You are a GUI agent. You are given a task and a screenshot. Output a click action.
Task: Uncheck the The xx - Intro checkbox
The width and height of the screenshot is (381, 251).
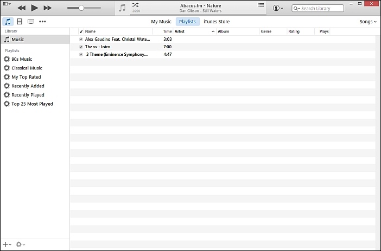81,47
